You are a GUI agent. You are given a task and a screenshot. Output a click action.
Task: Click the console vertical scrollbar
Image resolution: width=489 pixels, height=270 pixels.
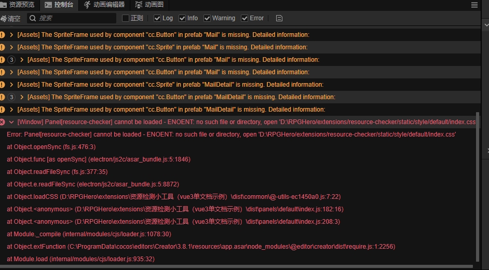point(478,187)
